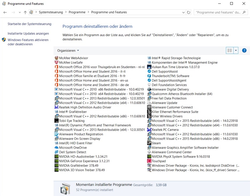Click the Office icon for the nl-nl edition

pos(56,67)
